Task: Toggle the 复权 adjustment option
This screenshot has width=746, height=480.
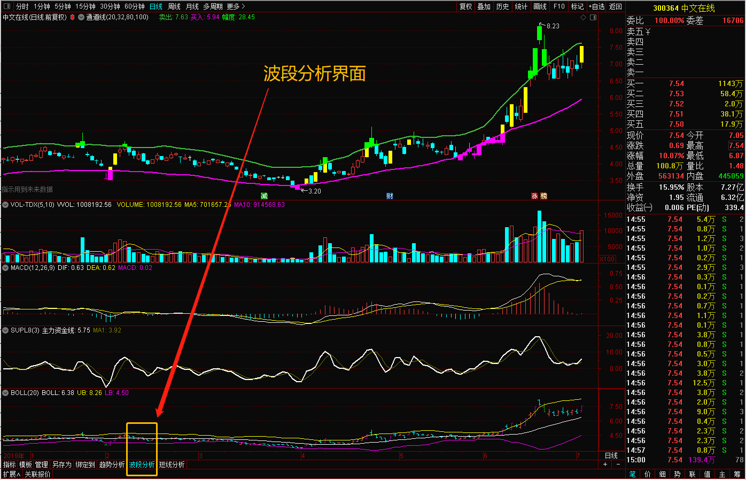Action: point(466,6)
